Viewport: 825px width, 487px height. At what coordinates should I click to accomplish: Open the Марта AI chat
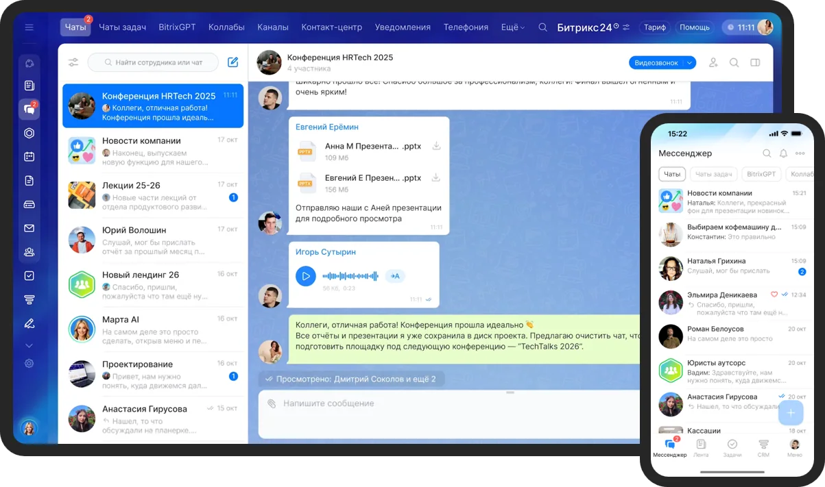153,329
